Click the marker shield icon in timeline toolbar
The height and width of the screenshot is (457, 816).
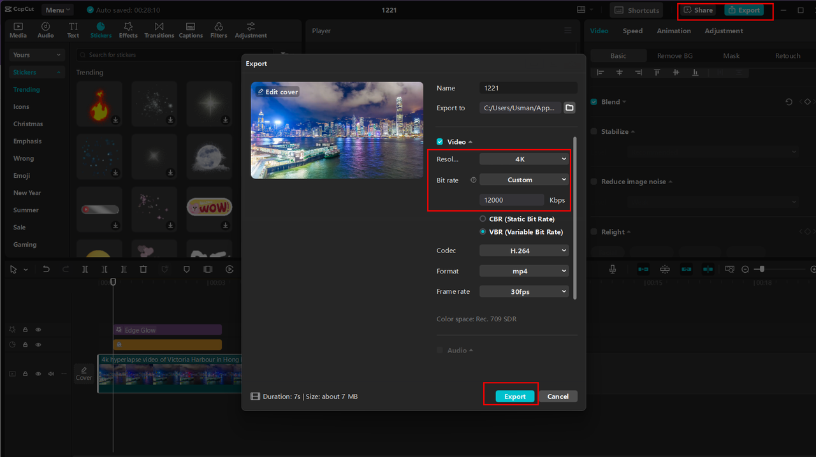point(187,270)
